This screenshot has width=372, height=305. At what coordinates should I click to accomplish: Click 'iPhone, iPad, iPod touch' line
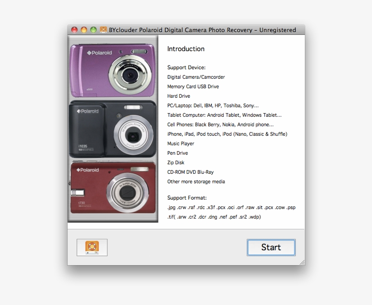pyautogui.click(x=227, y=134)
